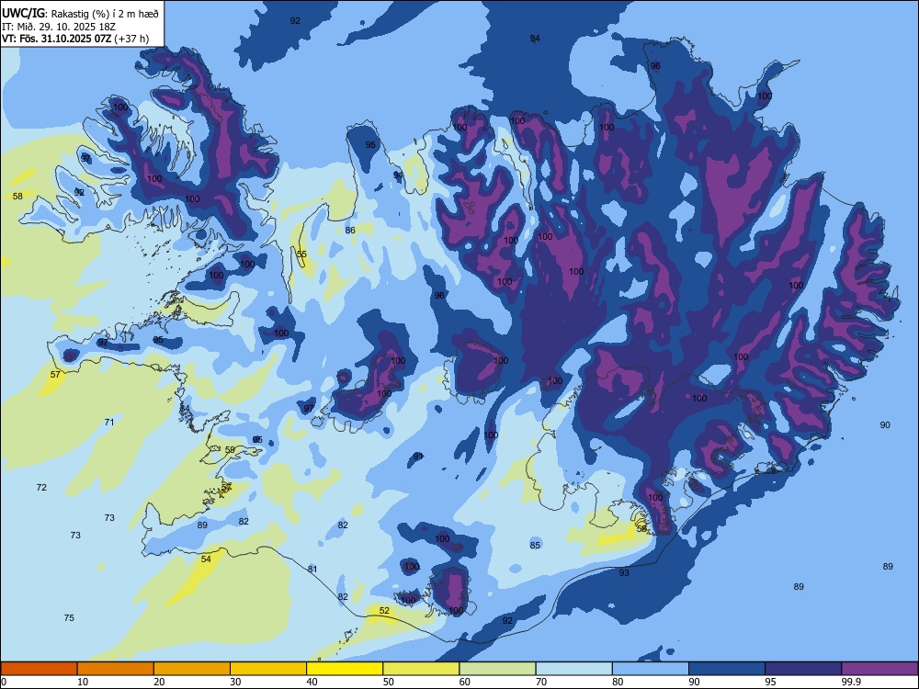Select the 30–40 amber legend block
Image resolution: width=919 pixels, height=689 pixels.
[x=268, y=669]
